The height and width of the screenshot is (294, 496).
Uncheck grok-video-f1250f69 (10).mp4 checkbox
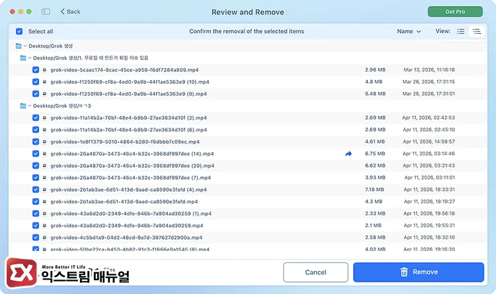tap(36, 82)
